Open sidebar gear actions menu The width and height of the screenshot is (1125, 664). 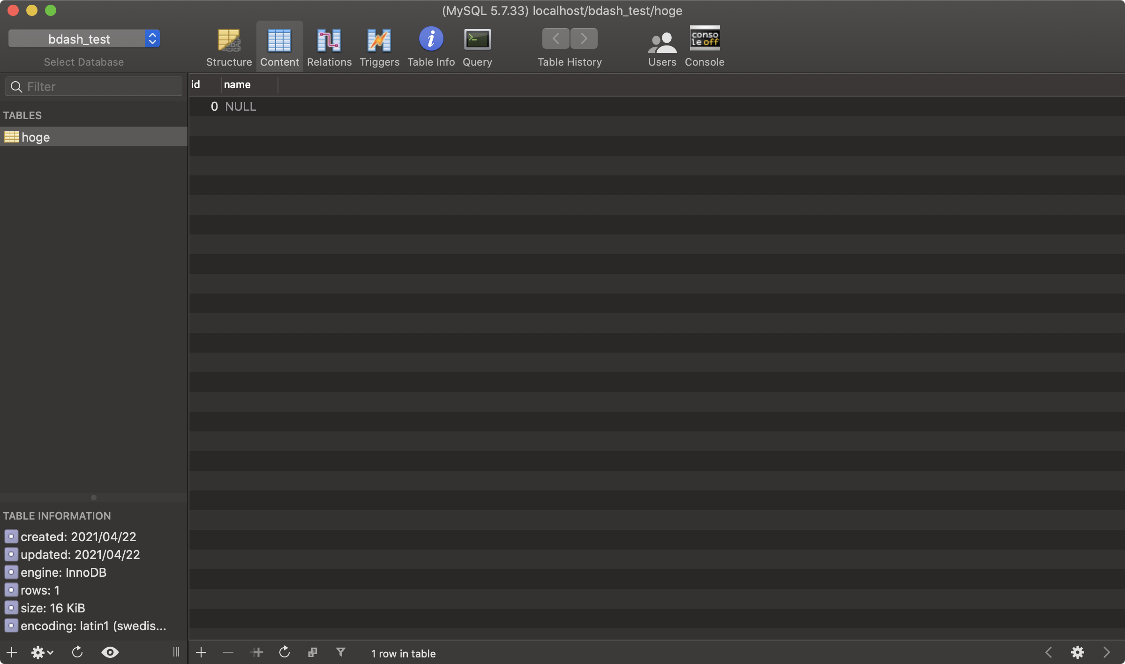(41, 652)
